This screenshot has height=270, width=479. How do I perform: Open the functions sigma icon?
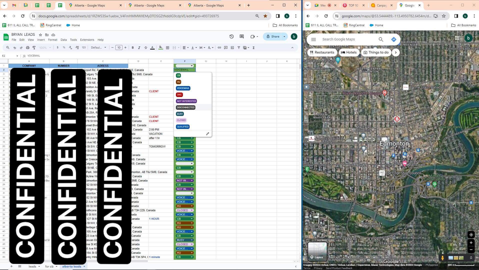[x=254, y=47]
